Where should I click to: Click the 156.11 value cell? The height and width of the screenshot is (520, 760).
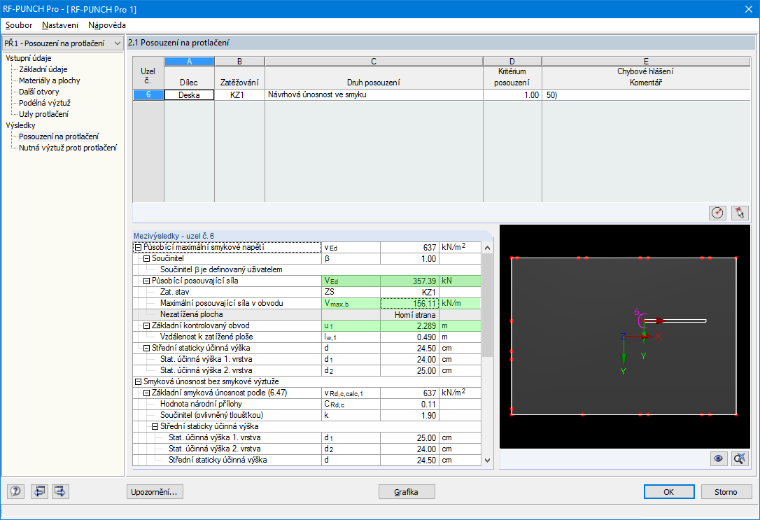pos(409,303)
